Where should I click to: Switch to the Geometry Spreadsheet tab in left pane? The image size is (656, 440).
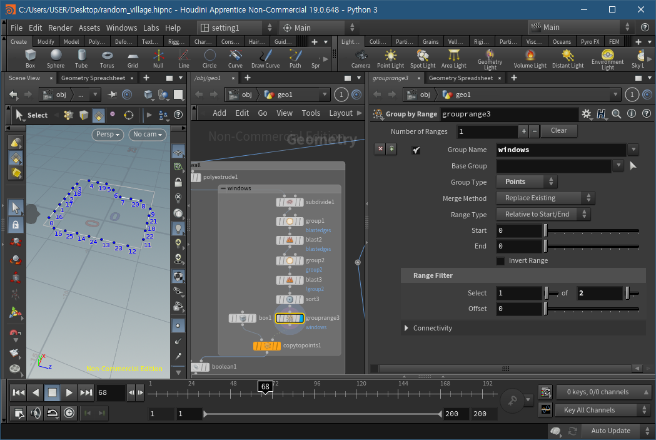[93, 78]
